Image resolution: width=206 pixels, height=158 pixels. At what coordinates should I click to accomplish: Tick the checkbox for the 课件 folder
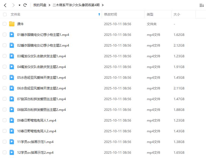tap(5, 24)
